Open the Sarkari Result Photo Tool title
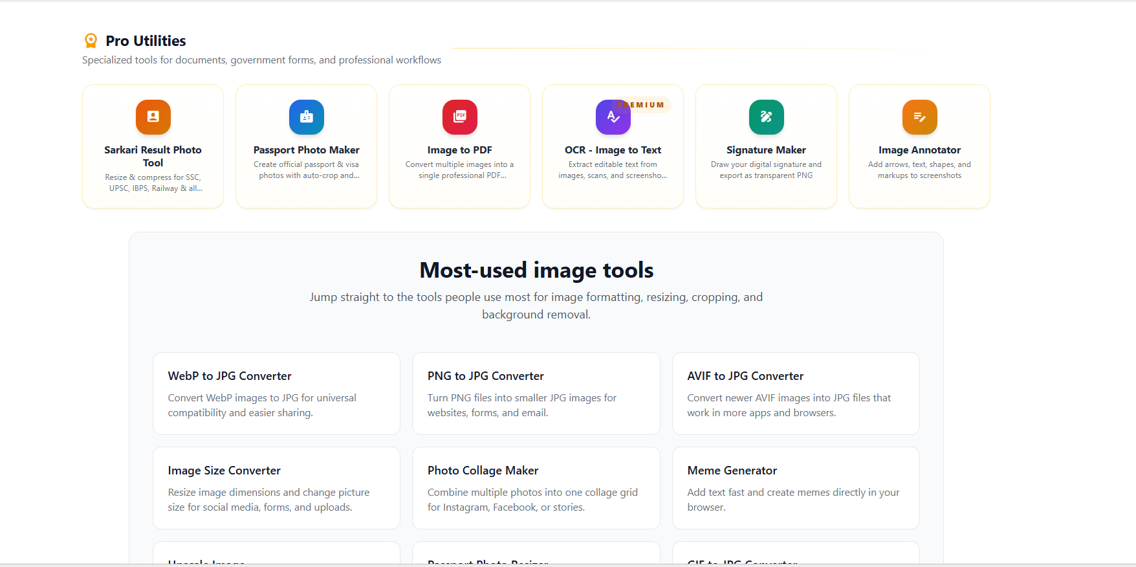Screen dimensions: 1136x567 click(x=153, y=156)
